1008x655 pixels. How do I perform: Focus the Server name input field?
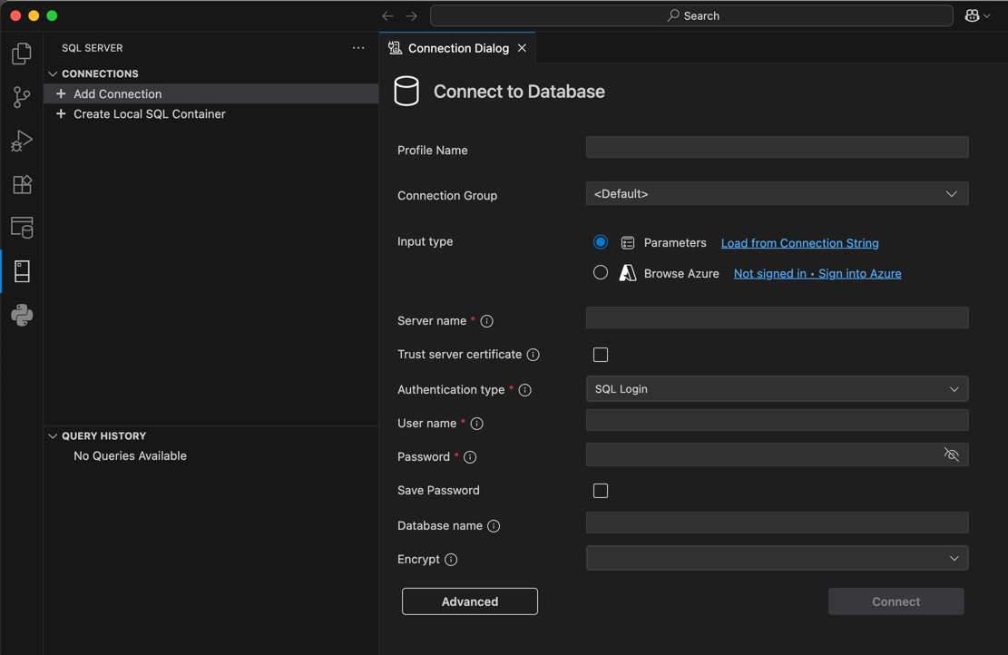[777, 318]
